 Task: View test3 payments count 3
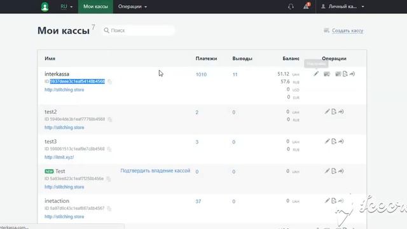(197, 142)
